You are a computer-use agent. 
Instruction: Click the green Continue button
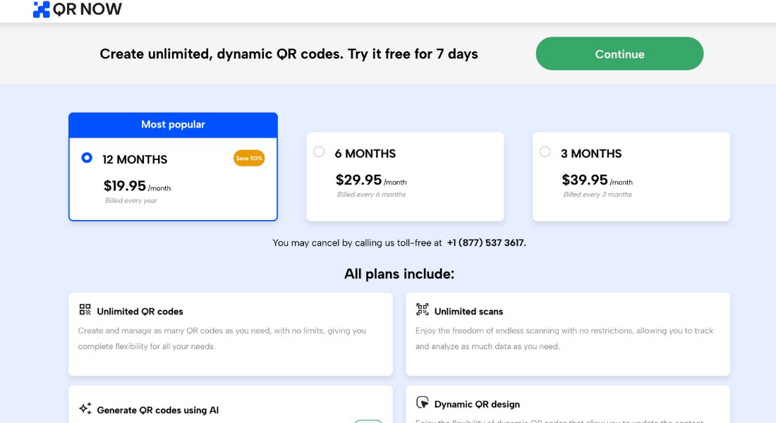pos(619,54)
